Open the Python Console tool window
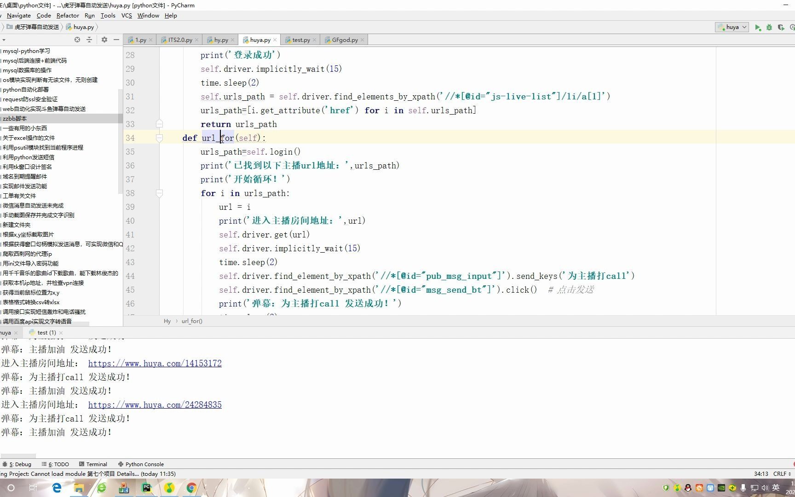The image size is (795, 497). tap(141, 464)
